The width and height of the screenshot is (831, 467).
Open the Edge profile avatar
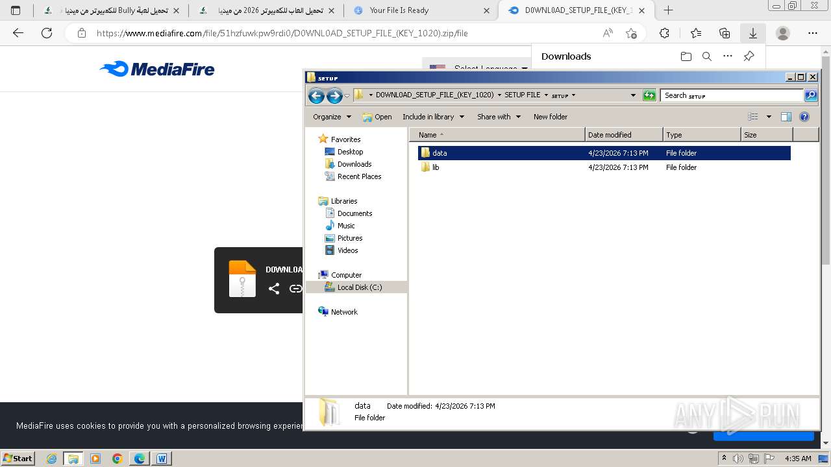pyautogui.click(x=783, y=33)
